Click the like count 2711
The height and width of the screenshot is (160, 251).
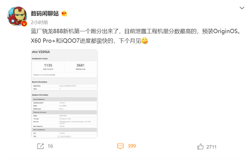pos(211,147)
